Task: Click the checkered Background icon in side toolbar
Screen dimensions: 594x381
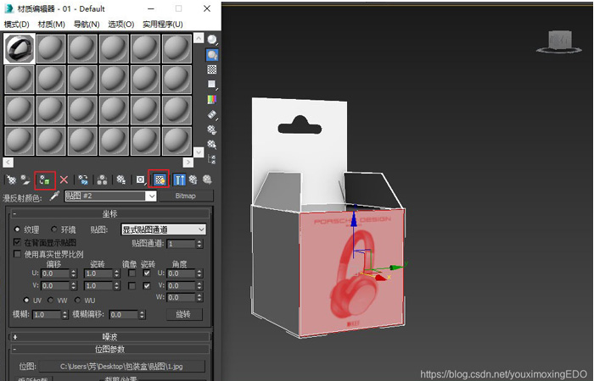Action: point(211,69)
